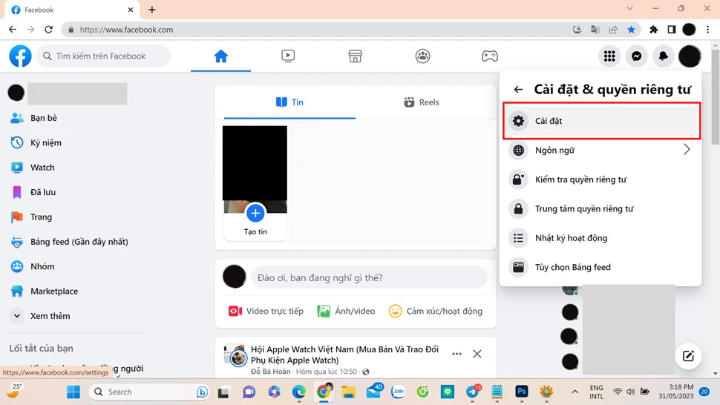Open Zalo from the taskbar
This screenshot has width=720, height=405.
point(398,392)
